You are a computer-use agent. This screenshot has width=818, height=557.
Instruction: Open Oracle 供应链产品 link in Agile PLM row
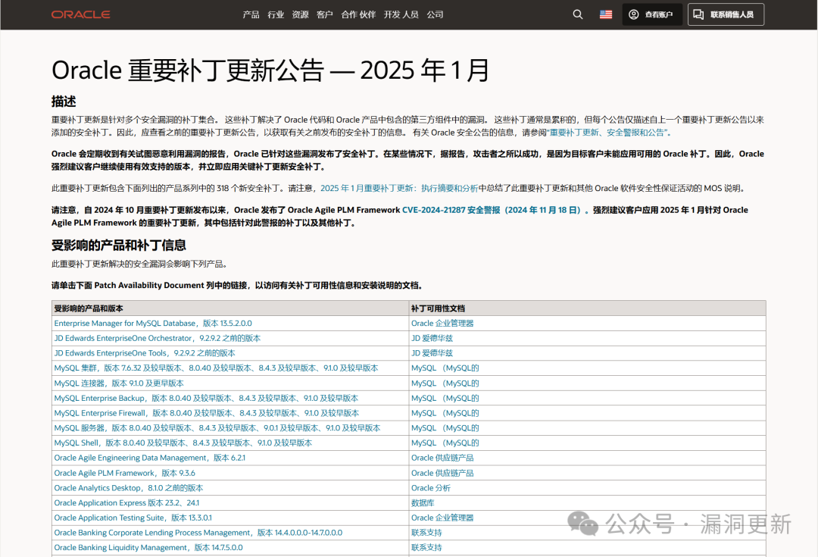tap(442, 473)
